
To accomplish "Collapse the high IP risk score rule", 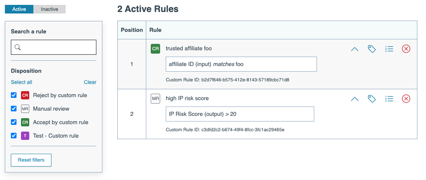I will click(354, 99).
